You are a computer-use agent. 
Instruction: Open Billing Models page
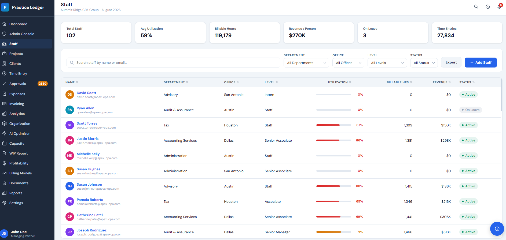[26, 173]
